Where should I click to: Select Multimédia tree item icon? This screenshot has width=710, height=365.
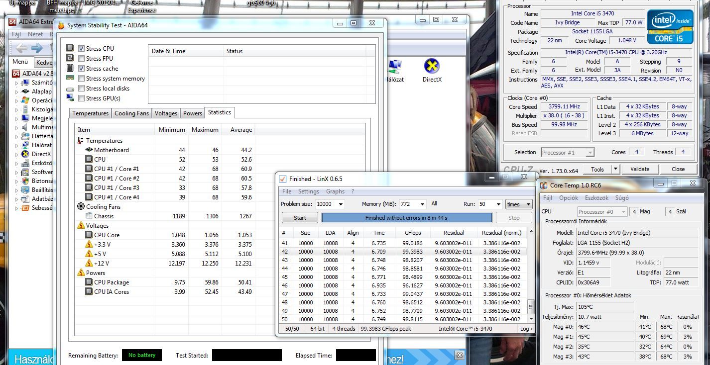[x=26, y=127]
